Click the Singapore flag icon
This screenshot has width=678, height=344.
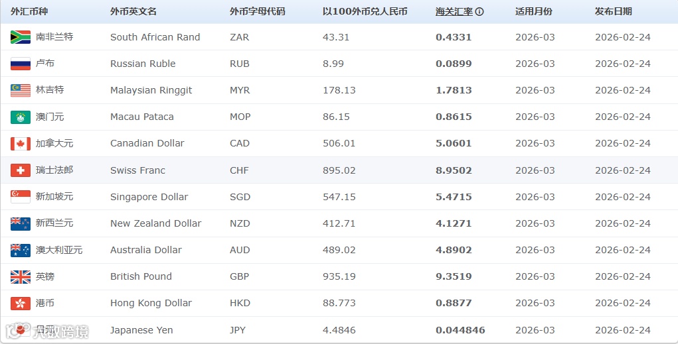(21, 197)
